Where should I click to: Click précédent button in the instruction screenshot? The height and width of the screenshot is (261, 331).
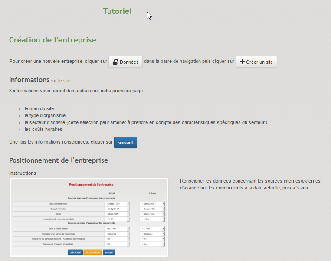tap(75, 252)
